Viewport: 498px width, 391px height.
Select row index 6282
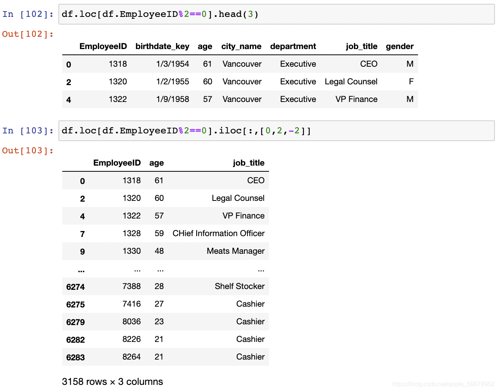point(75,340)
